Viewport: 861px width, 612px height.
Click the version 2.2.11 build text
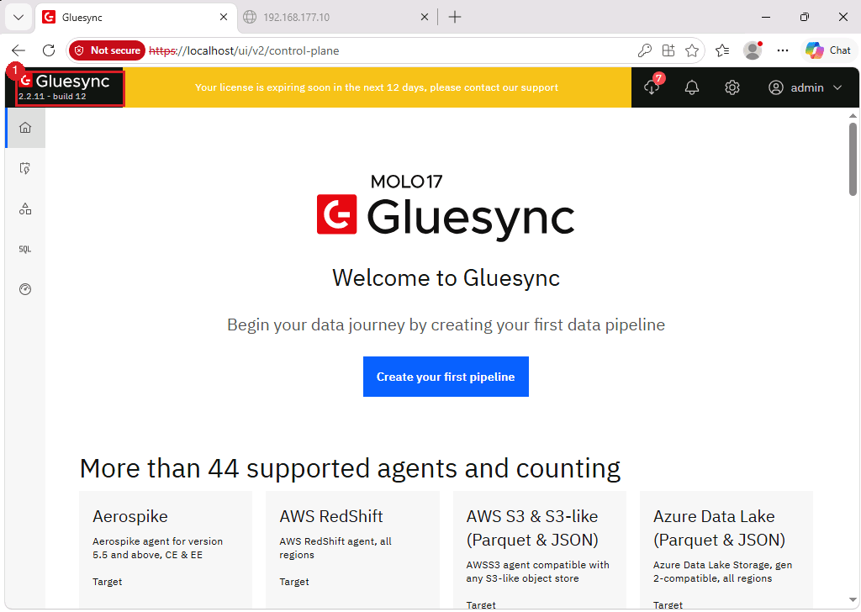point(52,97)
